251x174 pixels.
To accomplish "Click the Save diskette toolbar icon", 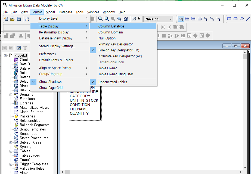I will click(x=19, y=19).
